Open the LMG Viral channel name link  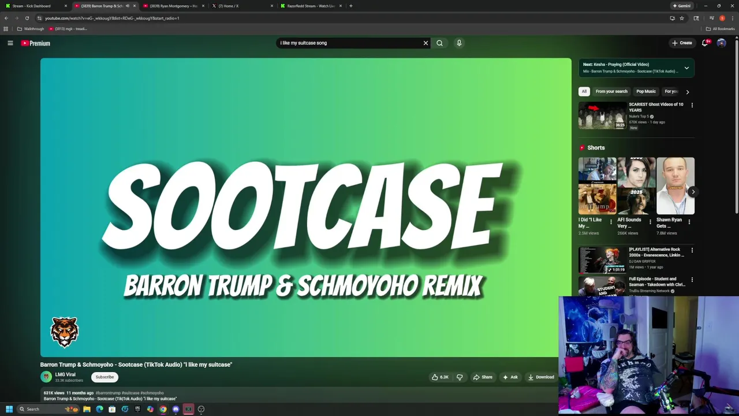click(65, 374)
